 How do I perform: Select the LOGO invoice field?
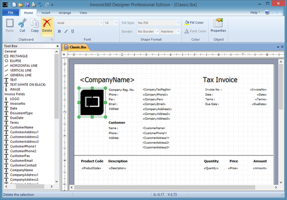pyautogui.click(x=16, y=99)
